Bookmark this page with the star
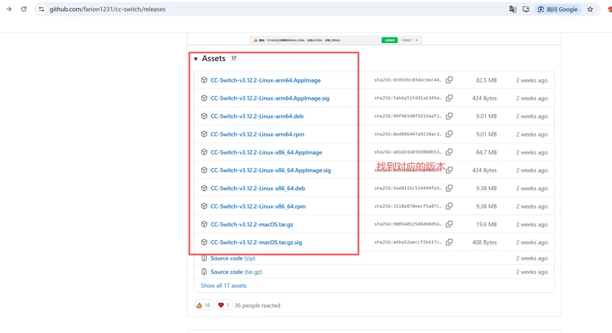 click(590, 9)
